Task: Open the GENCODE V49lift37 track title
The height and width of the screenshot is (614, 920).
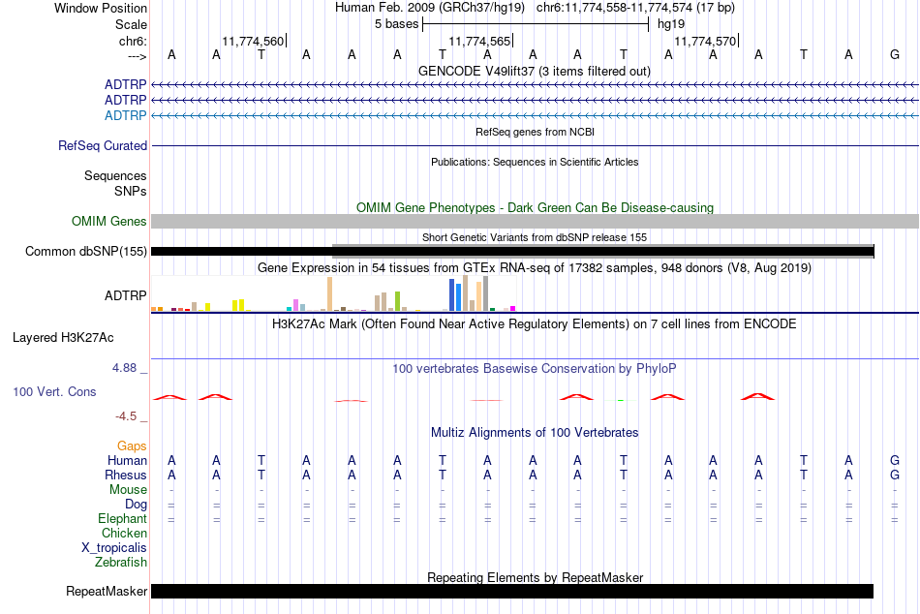Action: click(x=535, y=71)
